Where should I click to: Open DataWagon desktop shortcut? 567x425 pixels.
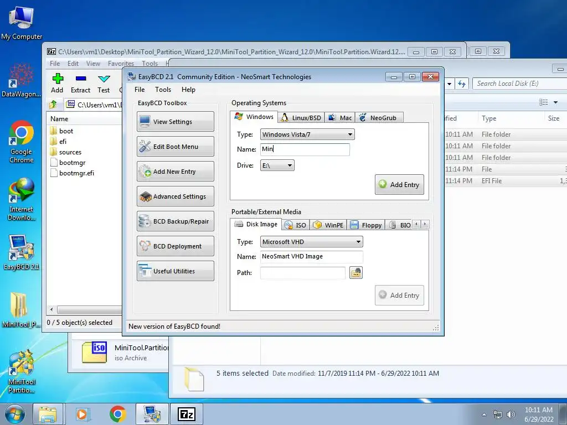(x=22, y=80)
